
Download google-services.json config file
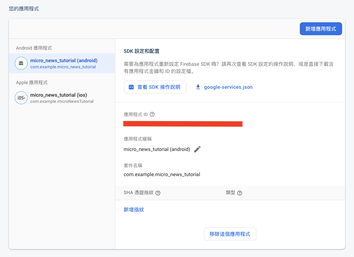tap(224, 87)
